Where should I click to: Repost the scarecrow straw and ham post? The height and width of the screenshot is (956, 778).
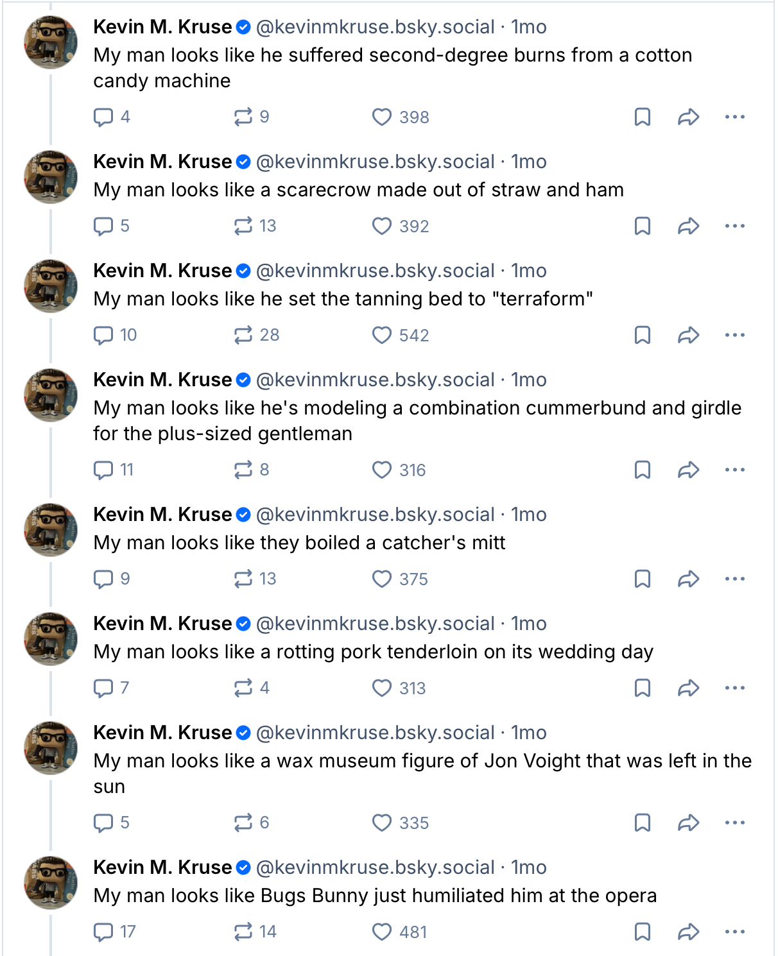pyautogui.click(x=243, y=226)
